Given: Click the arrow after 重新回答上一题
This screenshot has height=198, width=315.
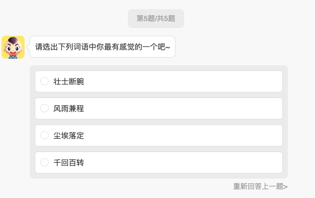Looking at the screenshot, I should click(285, 187).
